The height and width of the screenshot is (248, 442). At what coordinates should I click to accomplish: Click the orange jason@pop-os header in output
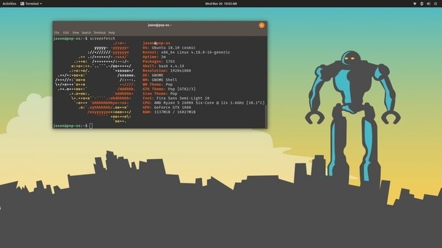point(157,43)
